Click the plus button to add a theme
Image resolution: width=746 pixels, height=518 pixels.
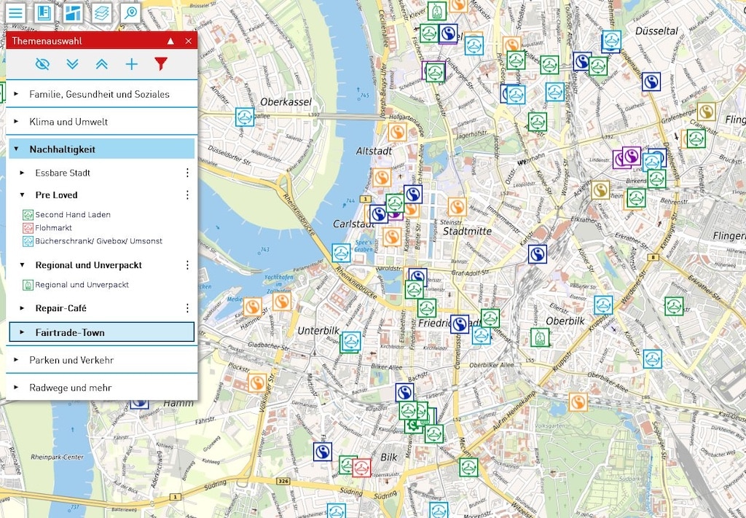(131, 64)
